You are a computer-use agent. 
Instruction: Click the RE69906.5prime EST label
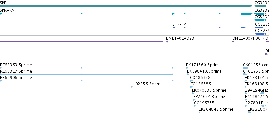click(x=16, y=78)
